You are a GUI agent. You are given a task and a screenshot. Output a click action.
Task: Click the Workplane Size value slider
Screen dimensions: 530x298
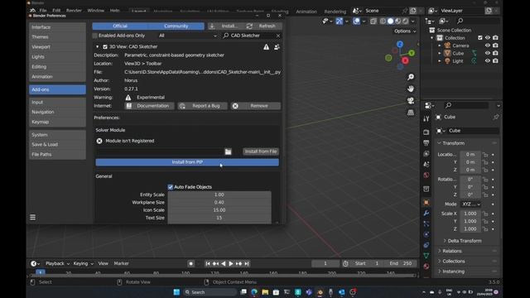(219, 202)
